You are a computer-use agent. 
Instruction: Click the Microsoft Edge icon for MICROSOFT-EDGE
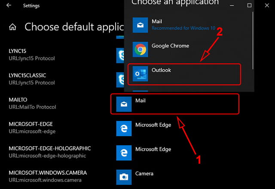pyautogui.click(x=124, y=129)
